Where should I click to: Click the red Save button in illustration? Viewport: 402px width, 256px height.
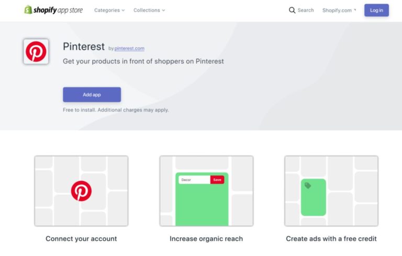pyautogui.click(x=217, y=180)
